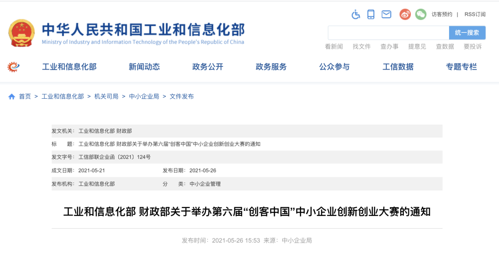The width and height of the screenshot is (499, 256).
Task: Go to 首页 in breadcrumb
Action: point(25,96)
